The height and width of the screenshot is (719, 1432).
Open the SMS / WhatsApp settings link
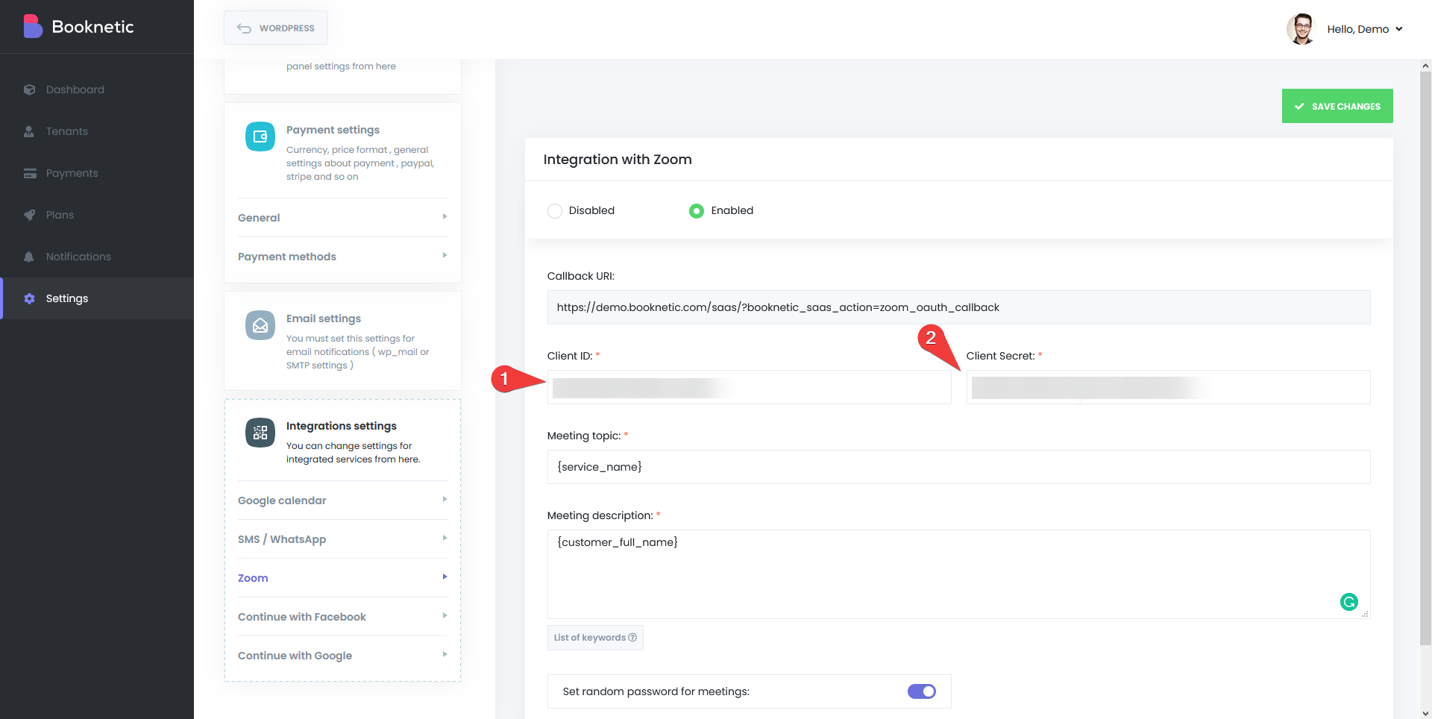click(x=342, y=539)
